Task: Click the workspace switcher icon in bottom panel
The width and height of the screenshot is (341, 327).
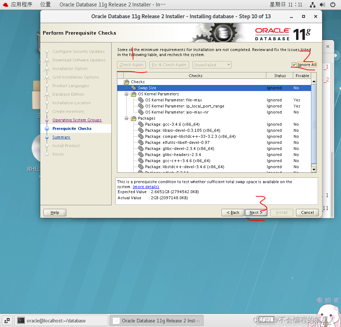Action: coord(7,321)
